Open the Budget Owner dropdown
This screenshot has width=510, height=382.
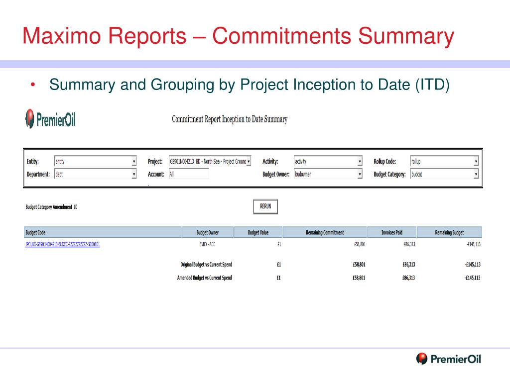click(x=328, y=174)
